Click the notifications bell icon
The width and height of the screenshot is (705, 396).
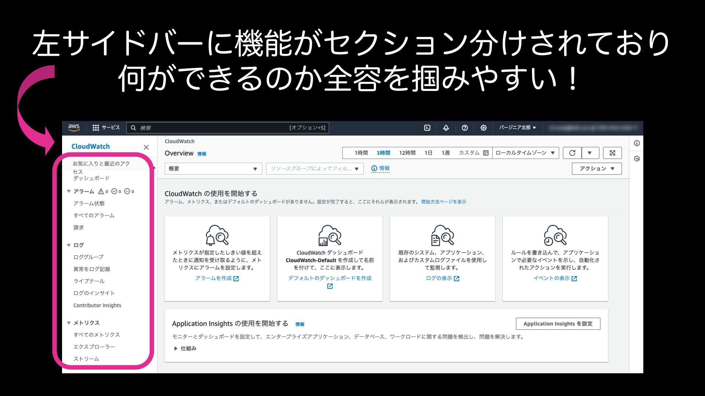click(446, 128)
